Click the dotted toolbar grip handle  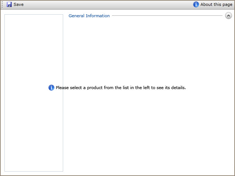point(3,4)
